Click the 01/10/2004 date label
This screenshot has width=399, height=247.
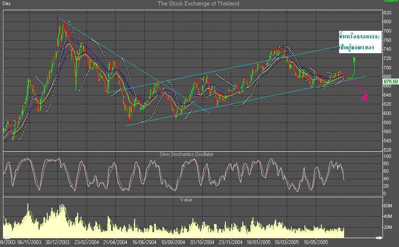tap(202, 242)
